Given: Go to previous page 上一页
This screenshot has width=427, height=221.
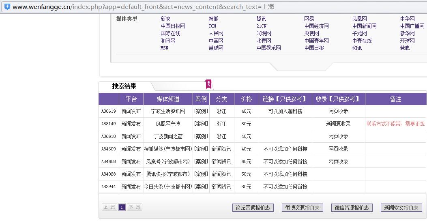Looking at the screenshot, I should (109, 207).
